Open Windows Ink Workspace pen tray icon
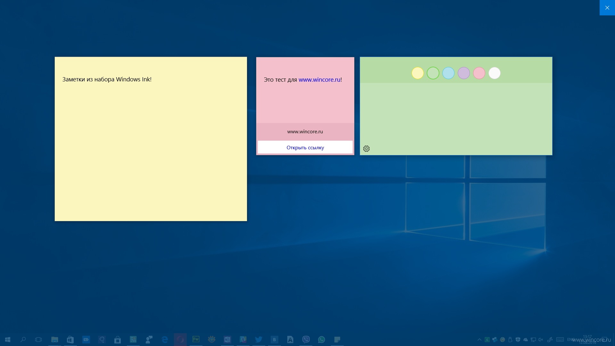Viewport: 615px width, 346px height. (x=550, y=340)
